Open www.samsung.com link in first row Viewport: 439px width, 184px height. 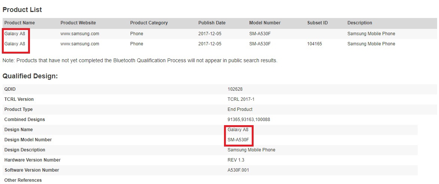[80, 34]
